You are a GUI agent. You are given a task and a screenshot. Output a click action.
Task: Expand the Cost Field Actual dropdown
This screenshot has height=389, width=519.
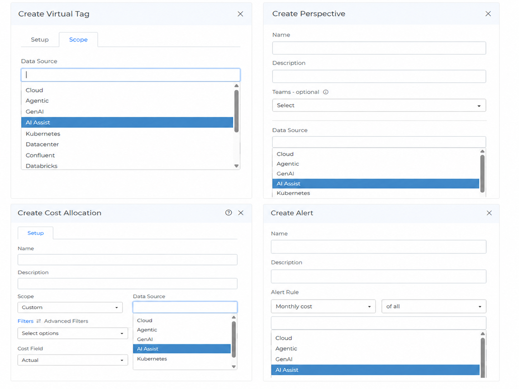[72, 360]
